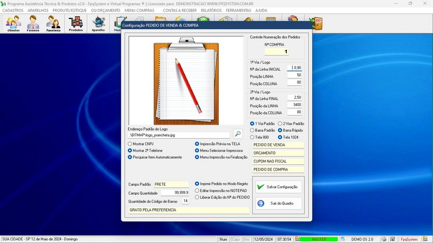
Task: Click the green MASTER status indicator
Action: [x=319, y=239]
